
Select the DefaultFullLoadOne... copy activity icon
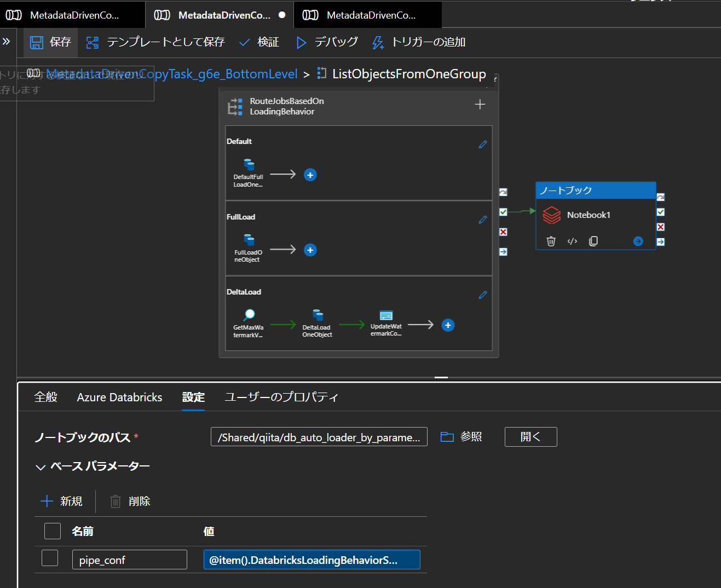pyautogui.click(x=249, y=165)
